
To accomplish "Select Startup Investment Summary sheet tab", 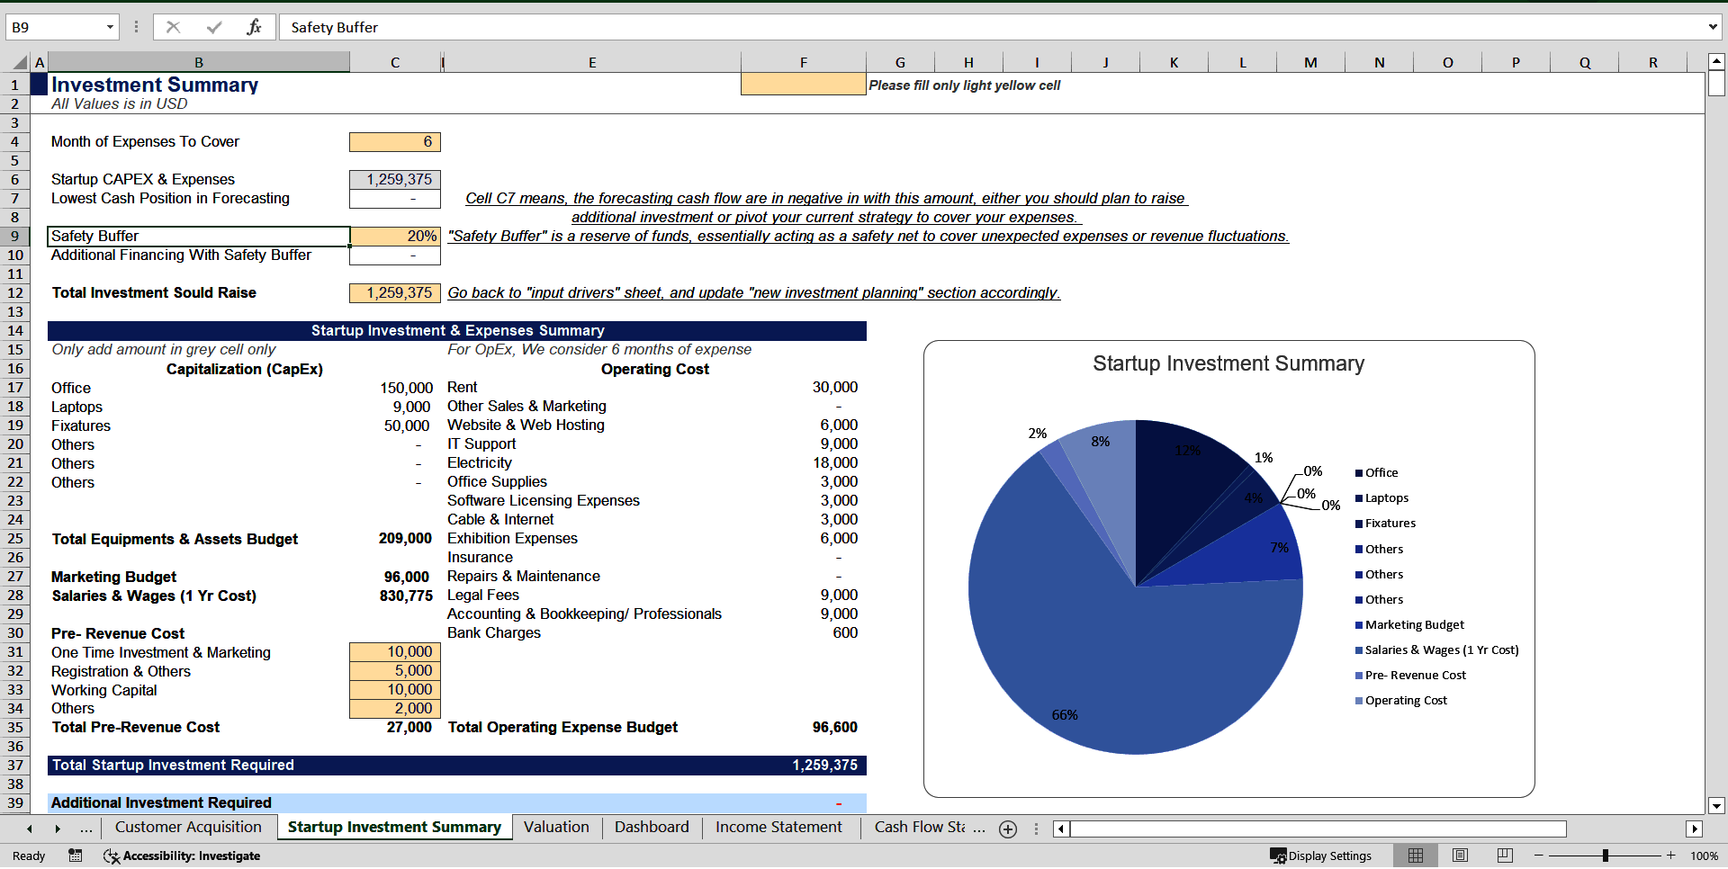I will click(x=394, y=828).
